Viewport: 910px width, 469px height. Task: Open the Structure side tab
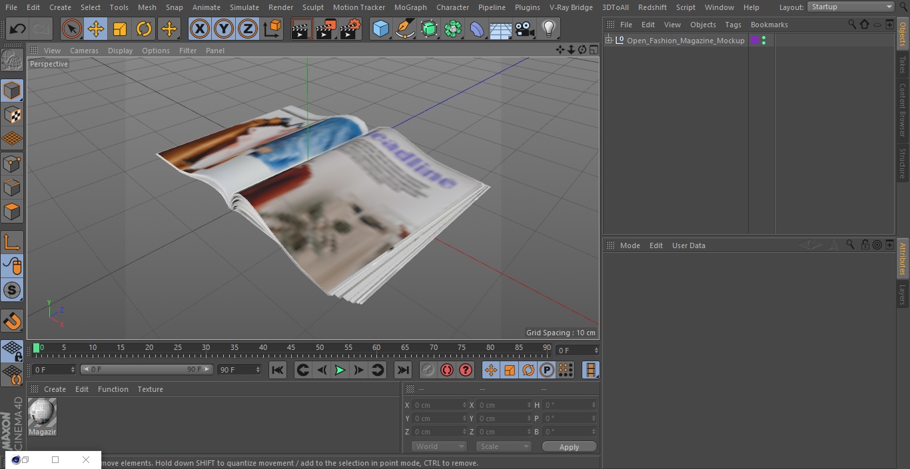903,163
